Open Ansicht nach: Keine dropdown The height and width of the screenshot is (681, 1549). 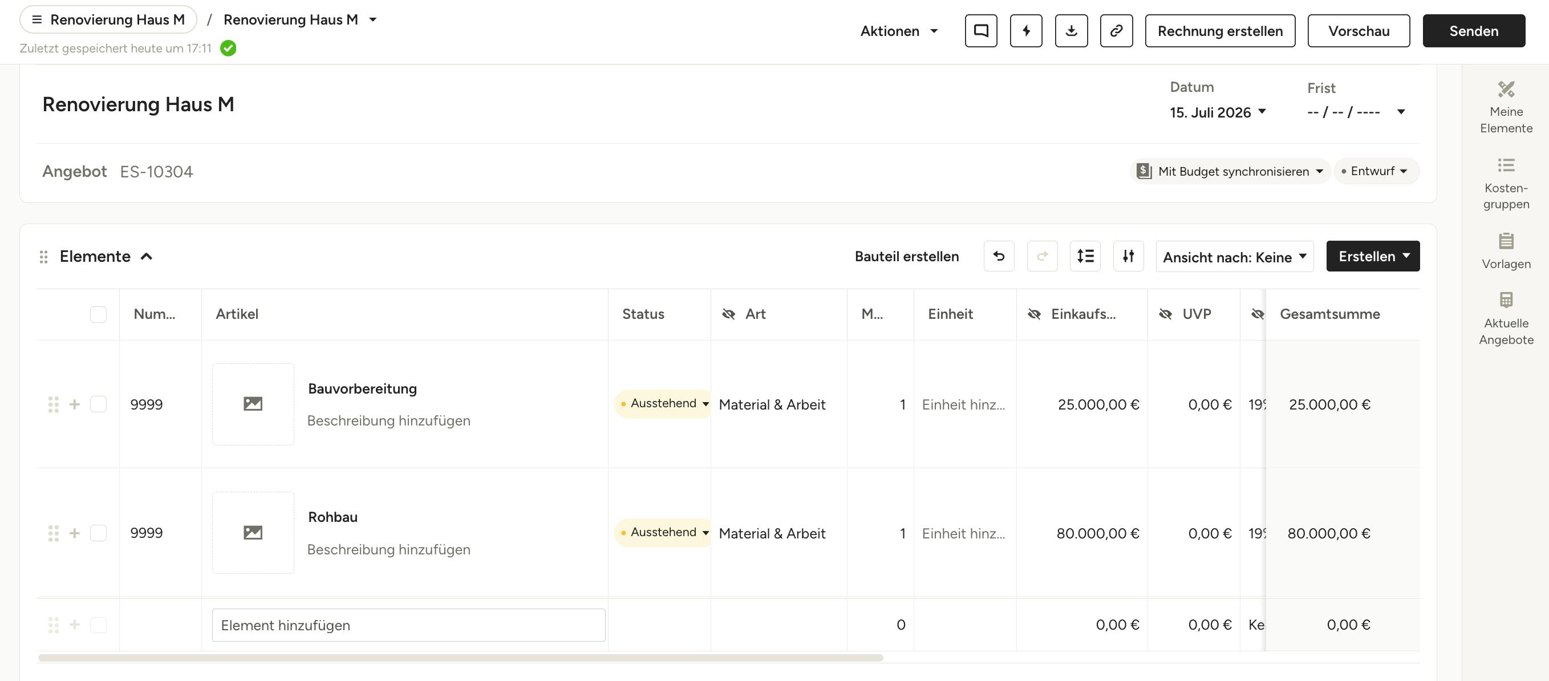[x=1235, y=257]
